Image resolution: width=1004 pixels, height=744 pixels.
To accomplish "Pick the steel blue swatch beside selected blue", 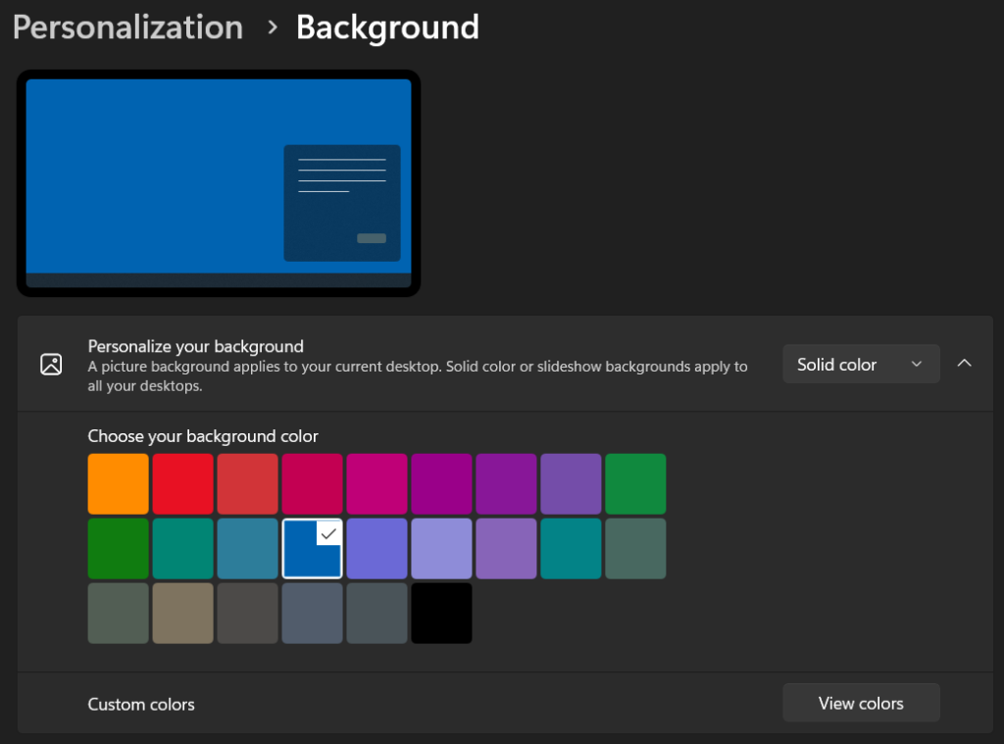I will pyautogui.click(x=247, y=549).
